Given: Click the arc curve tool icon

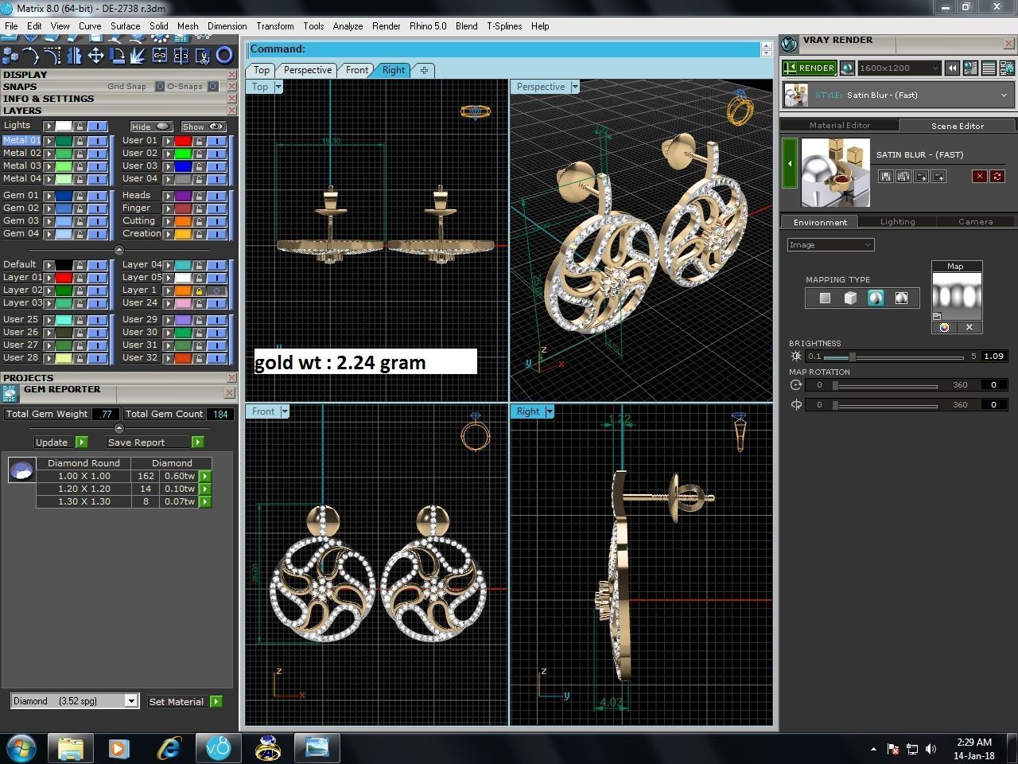Looking at the screenshot, I should click(x=31, y=55).
